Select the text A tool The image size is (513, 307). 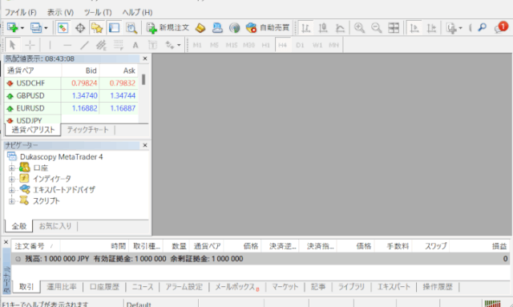pyautogui.click(x=135, y=45)
